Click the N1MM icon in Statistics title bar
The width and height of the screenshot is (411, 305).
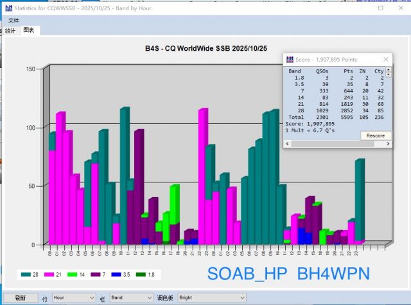pyautogui.click(x=6, y=8)
